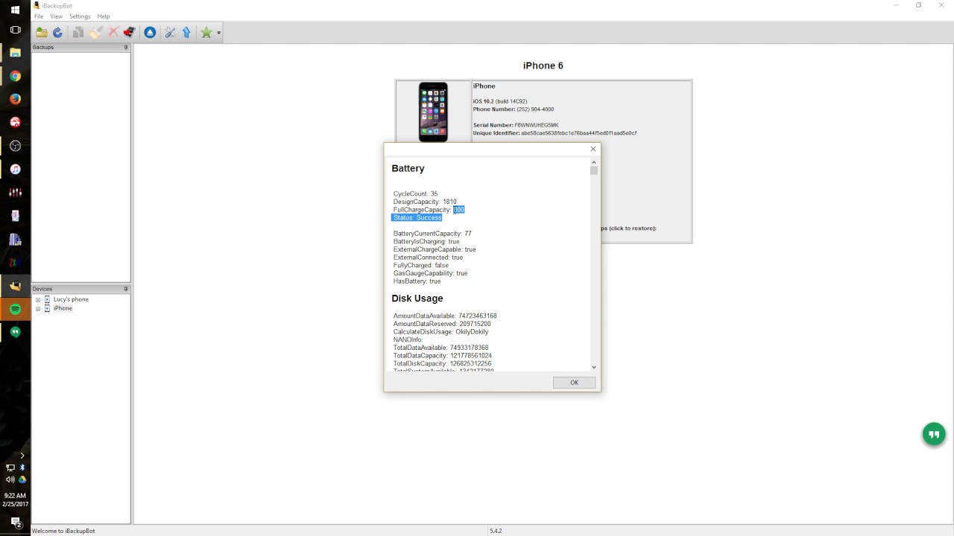Viewport: 954px width, 536px height.
Task: Click the blue circular eject icon
Action: [150, 32]
